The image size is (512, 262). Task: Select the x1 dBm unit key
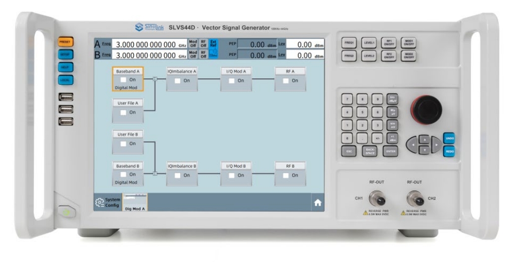click(x=392, y=138)
